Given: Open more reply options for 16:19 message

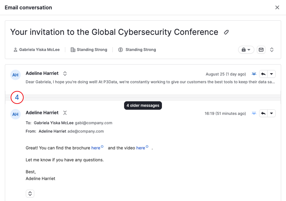Looking at the screenshot, I should pyautogui.click(x=271, y=113).
